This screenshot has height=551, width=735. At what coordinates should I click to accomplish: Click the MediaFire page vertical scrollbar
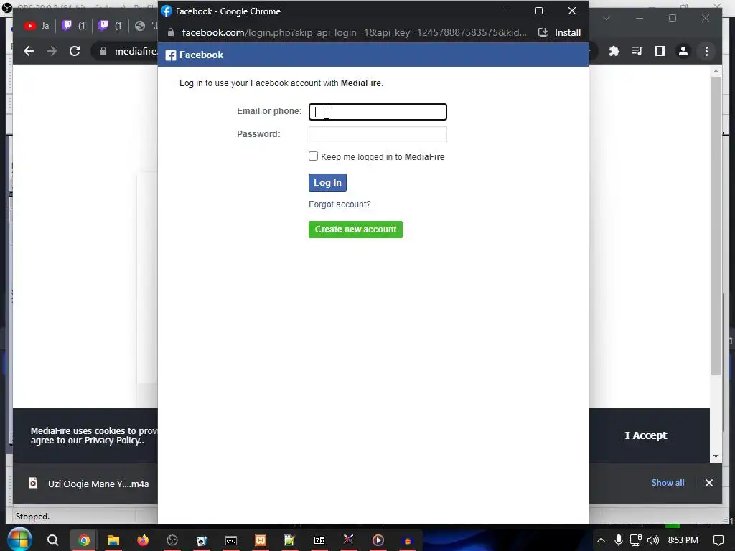[x=716, y=225]
